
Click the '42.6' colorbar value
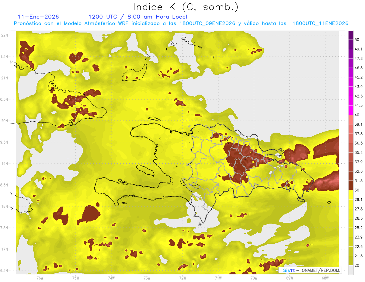coord(359,96)
